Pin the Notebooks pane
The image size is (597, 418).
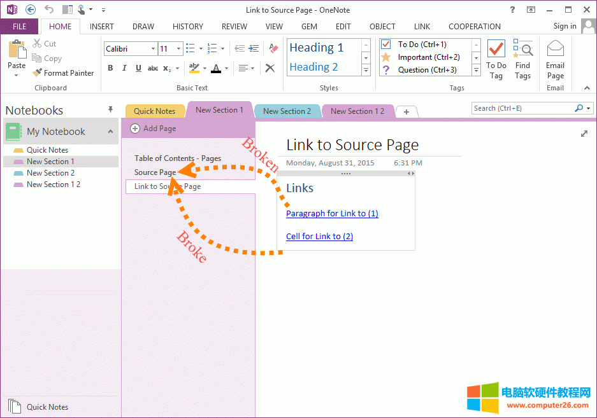110,109
